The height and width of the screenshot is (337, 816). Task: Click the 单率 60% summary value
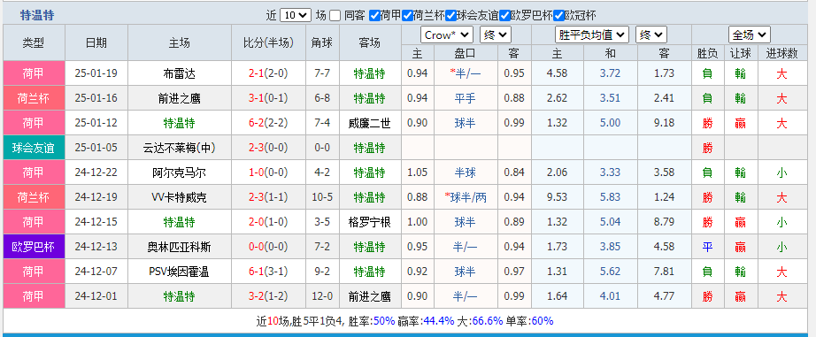[542, 321]
